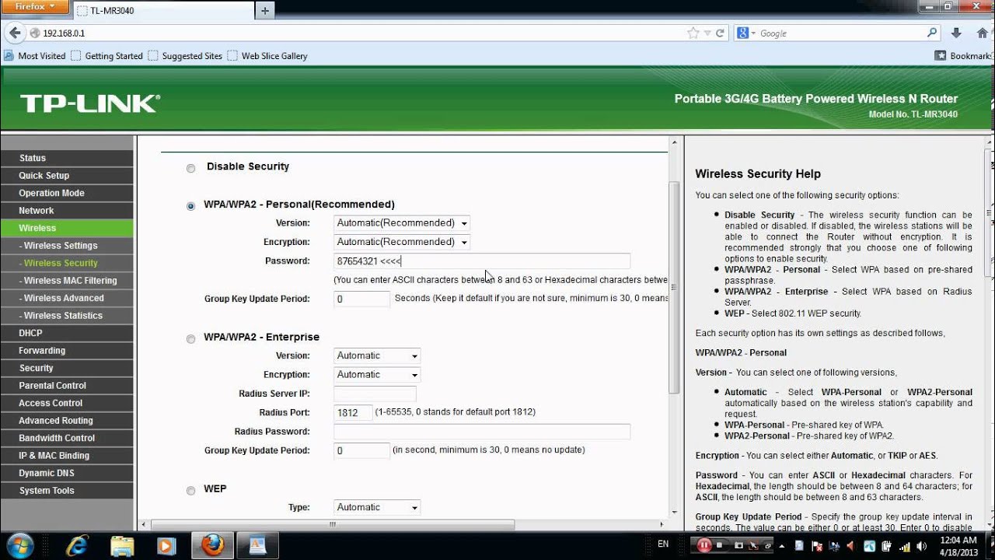
Task: Go to home page via house icon
Action: (x=983, y=33)
